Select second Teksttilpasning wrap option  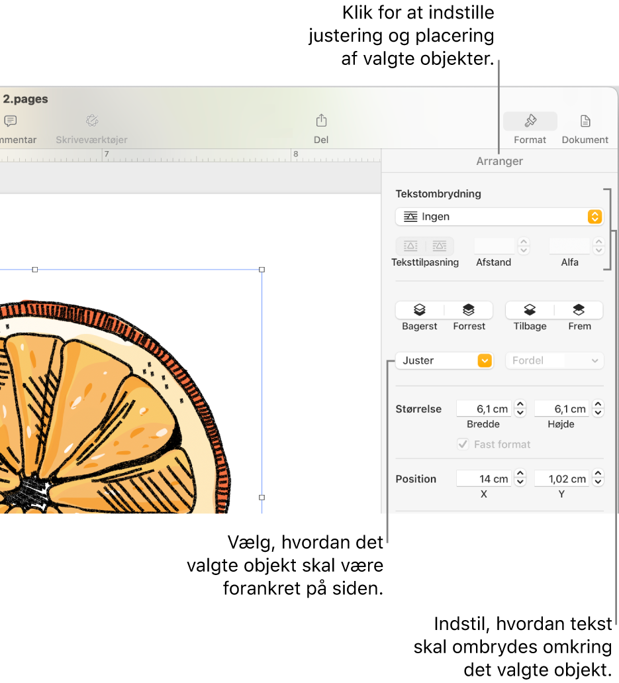pos(439,246)
